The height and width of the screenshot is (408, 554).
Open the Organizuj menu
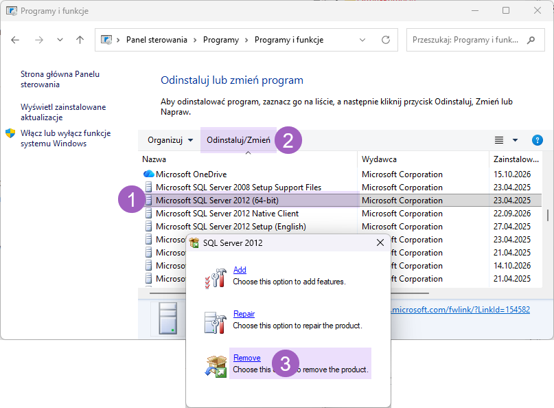pos(170,140)
